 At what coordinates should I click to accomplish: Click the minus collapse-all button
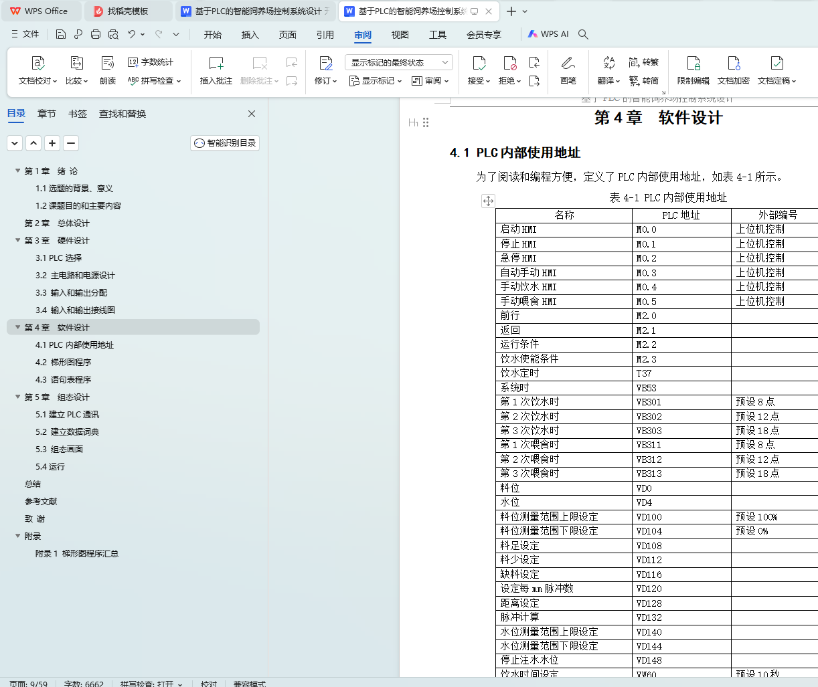tap(71, 143)
